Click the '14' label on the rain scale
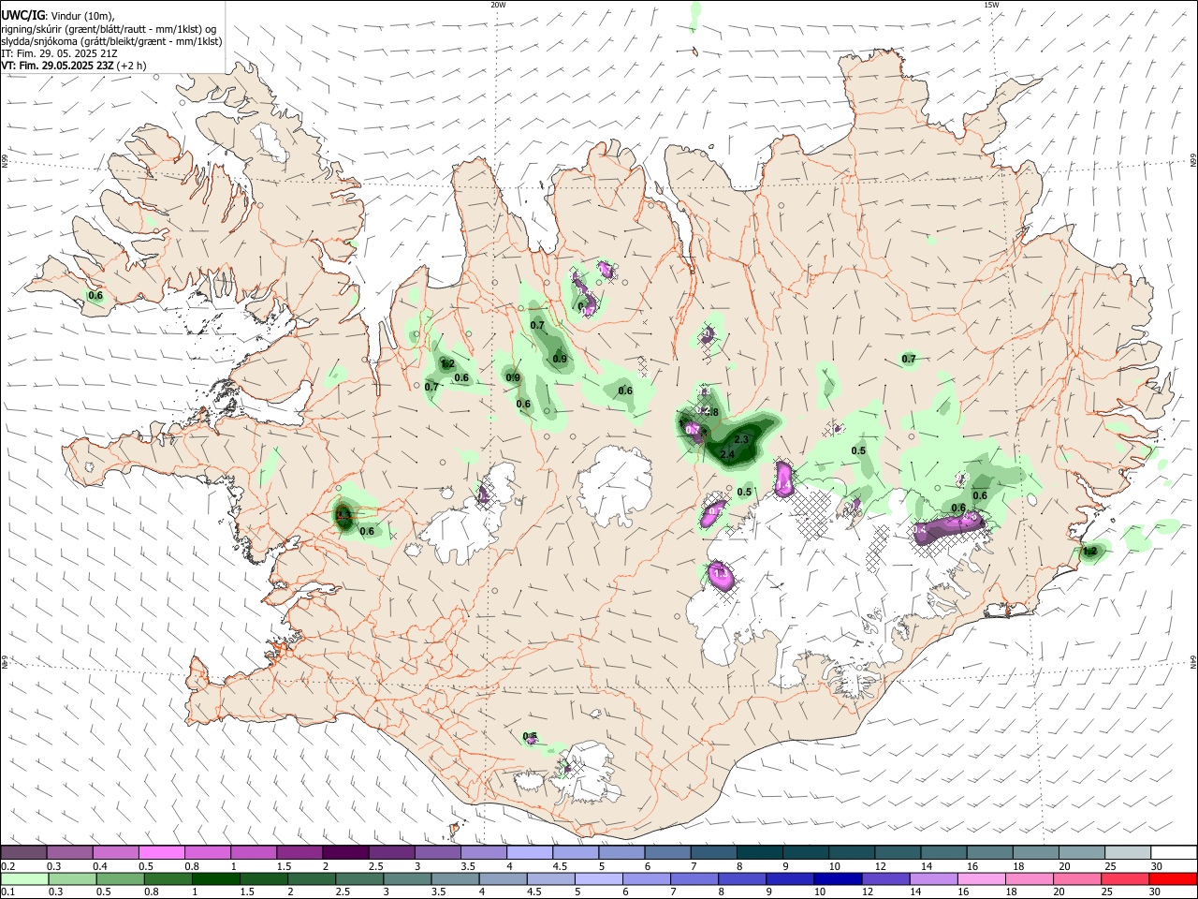Image resolution: width=1198 pixels, height=899 pixels. pos(916,892)
